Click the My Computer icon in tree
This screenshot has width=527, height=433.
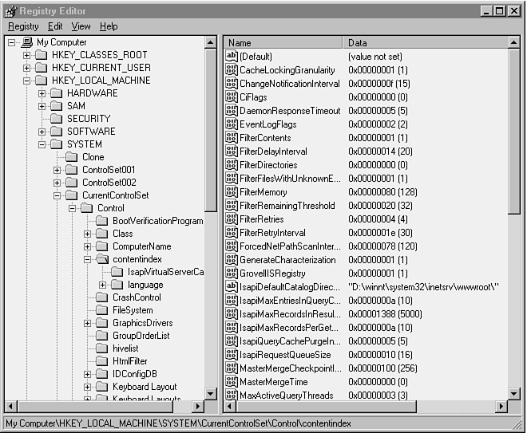pyautogui.click(x=26, y=42)
